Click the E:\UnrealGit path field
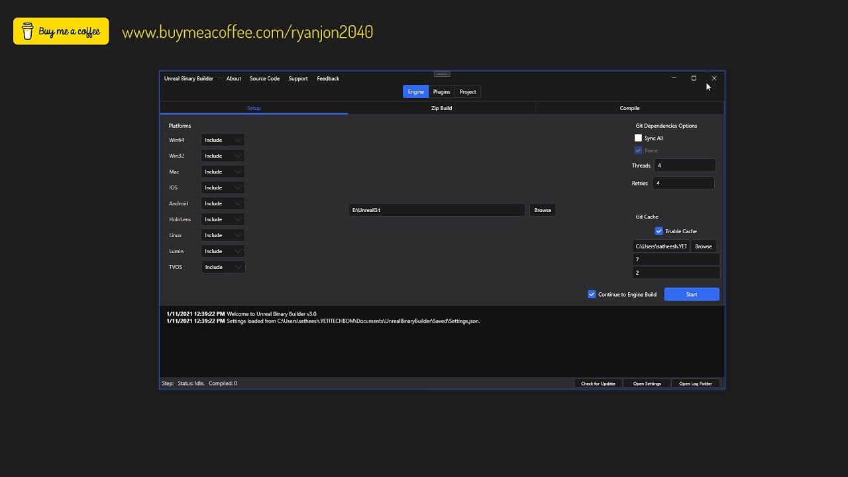This screenshot has width=848, height=477. click(x=437, y=210)
